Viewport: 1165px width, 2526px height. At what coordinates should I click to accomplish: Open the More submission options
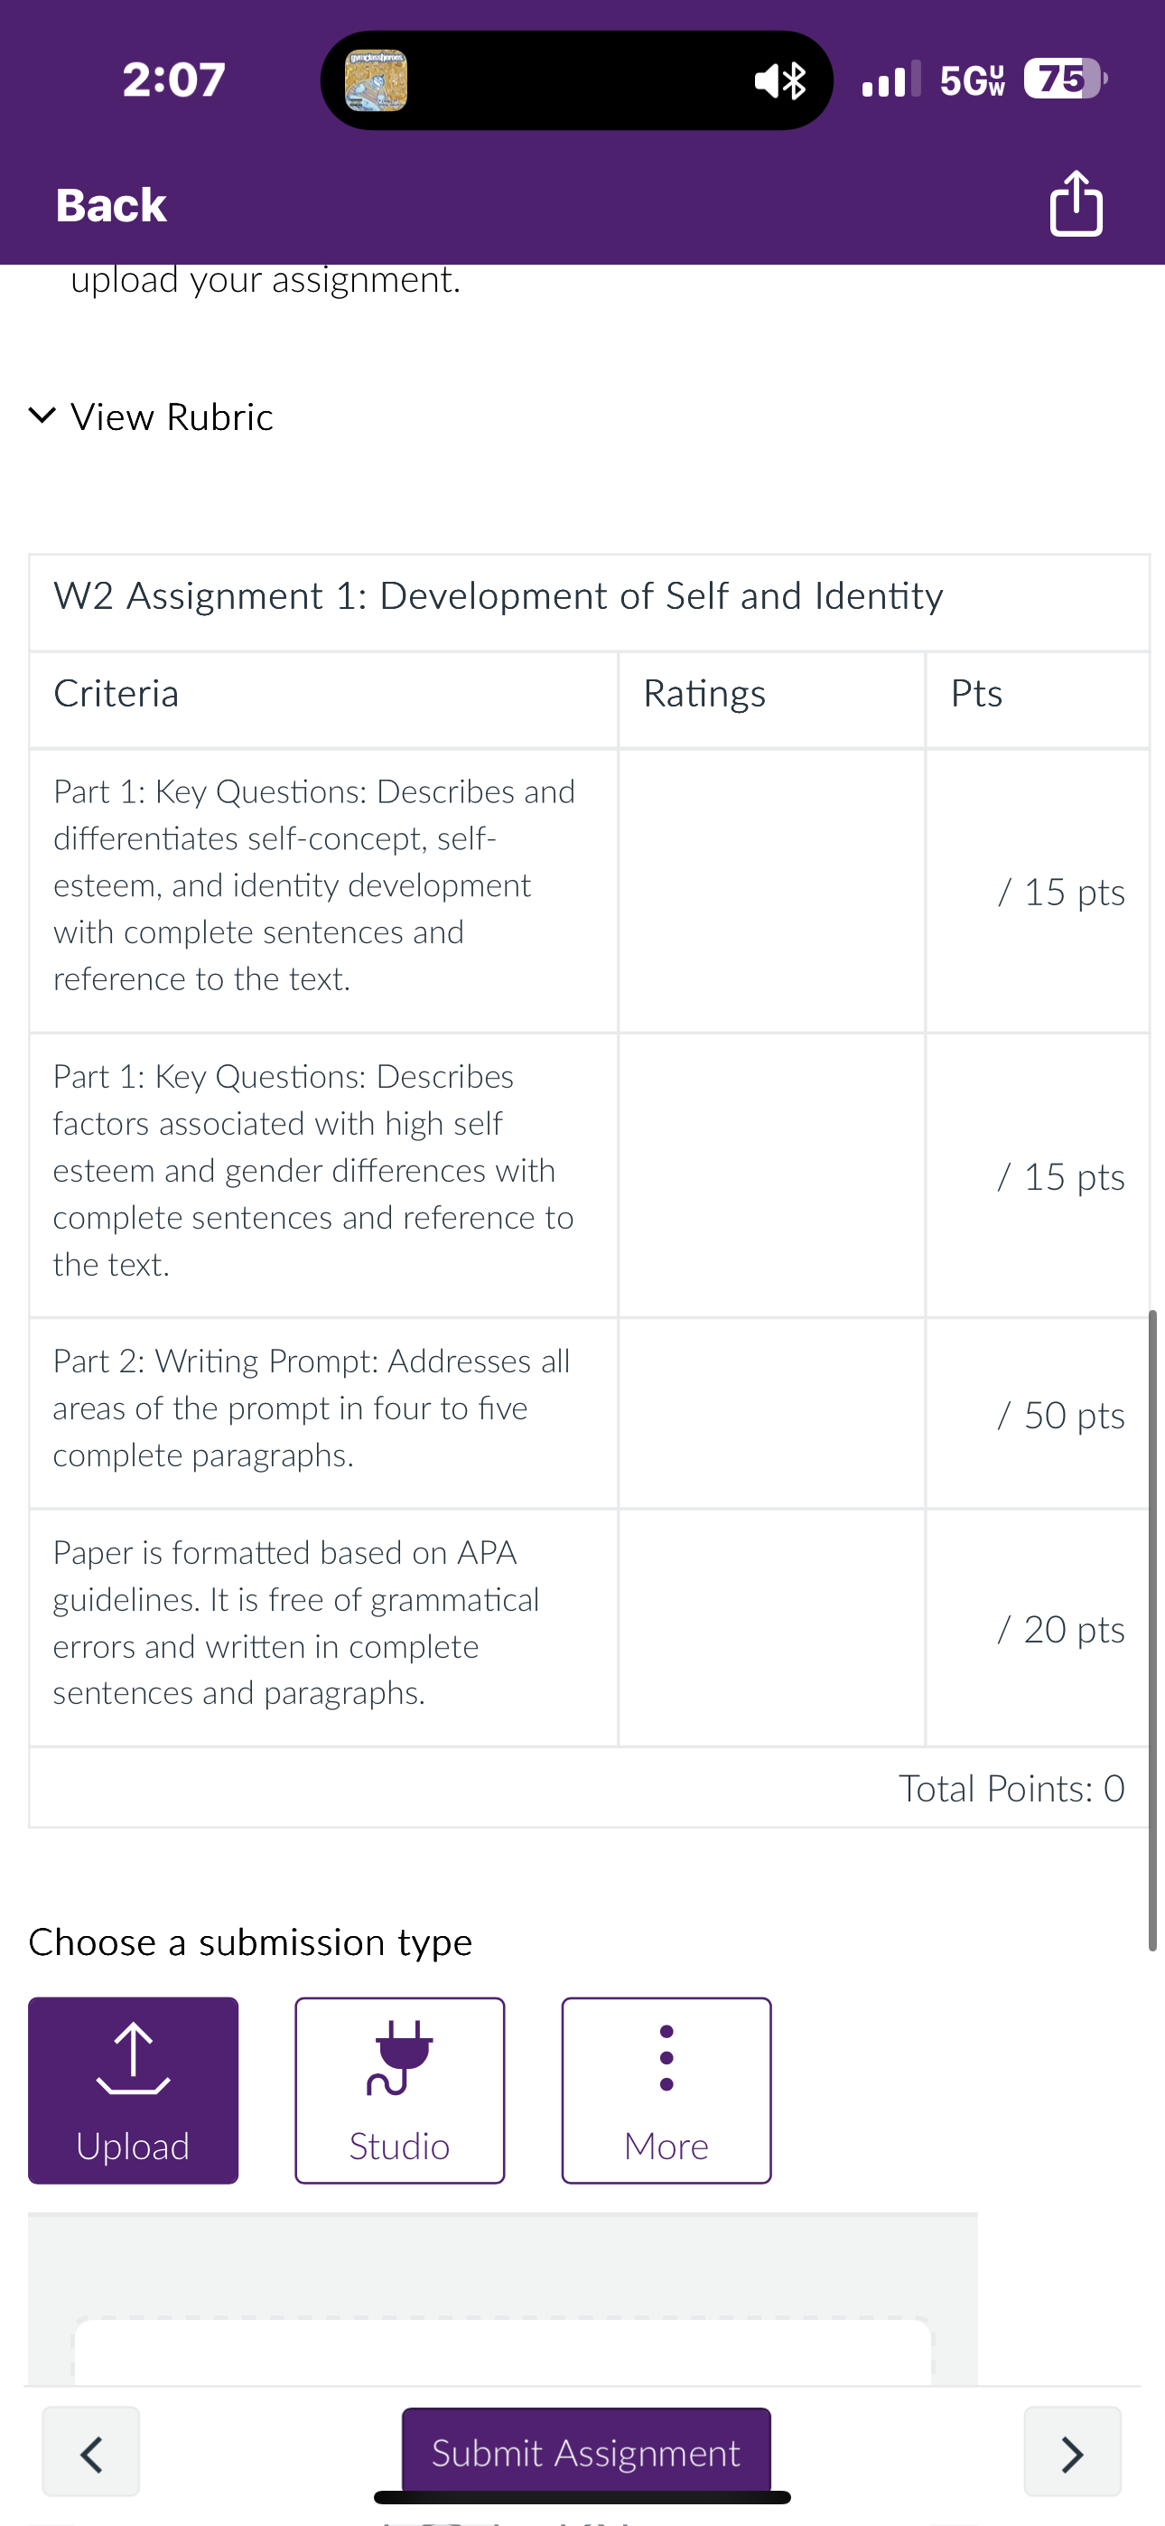point(666,2090)
